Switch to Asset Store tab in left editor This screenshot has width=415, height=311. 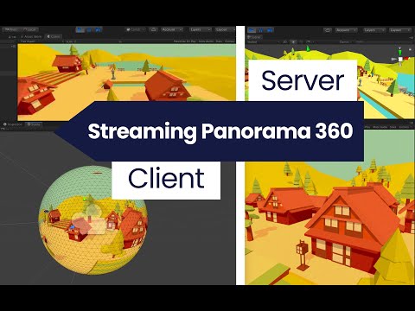point(31,37)
